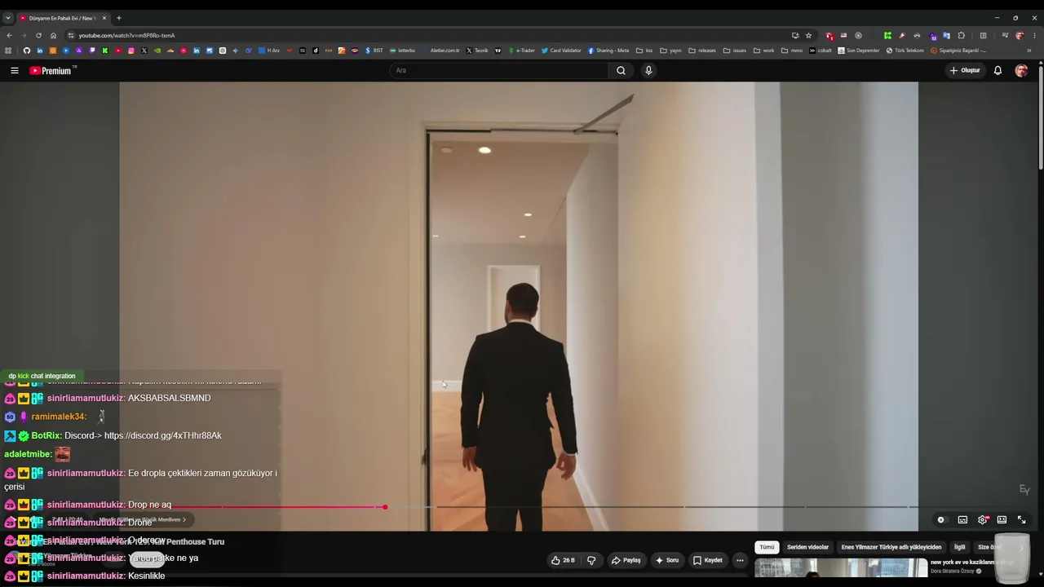
Task: Open the kss bookmarks folder
Action: [644, 51]
